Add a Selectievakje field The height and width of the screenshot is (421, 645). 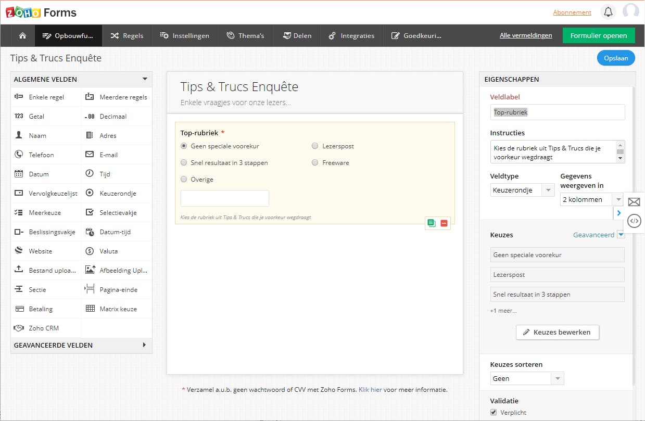[117, 212]
